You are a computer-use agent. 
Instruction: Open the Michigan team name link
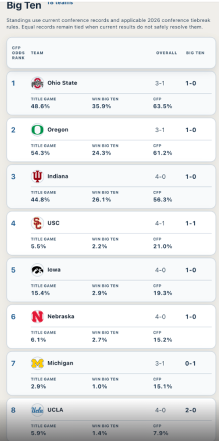60,363
